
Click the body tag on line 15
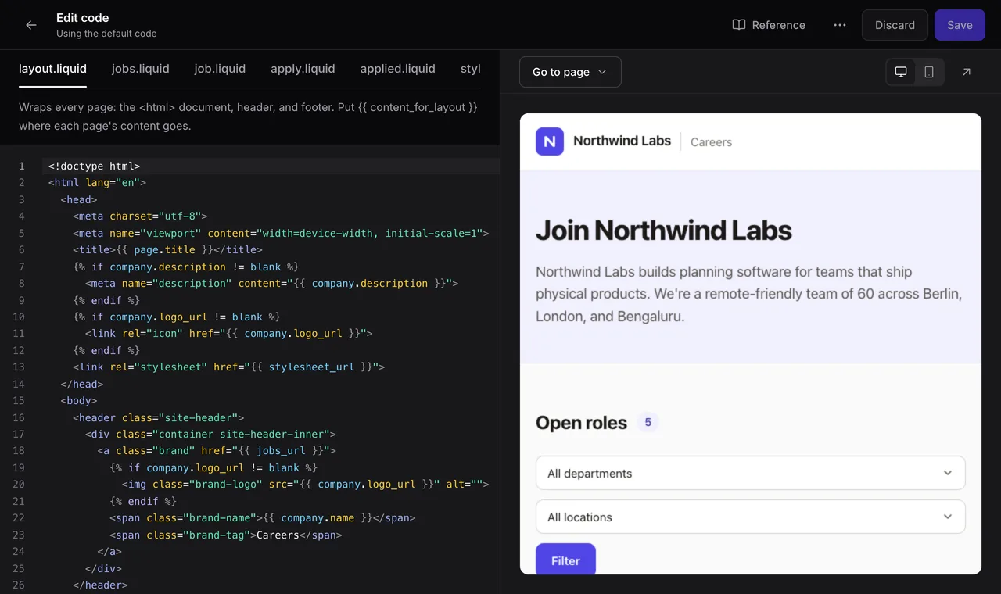[x=78, y=400]
